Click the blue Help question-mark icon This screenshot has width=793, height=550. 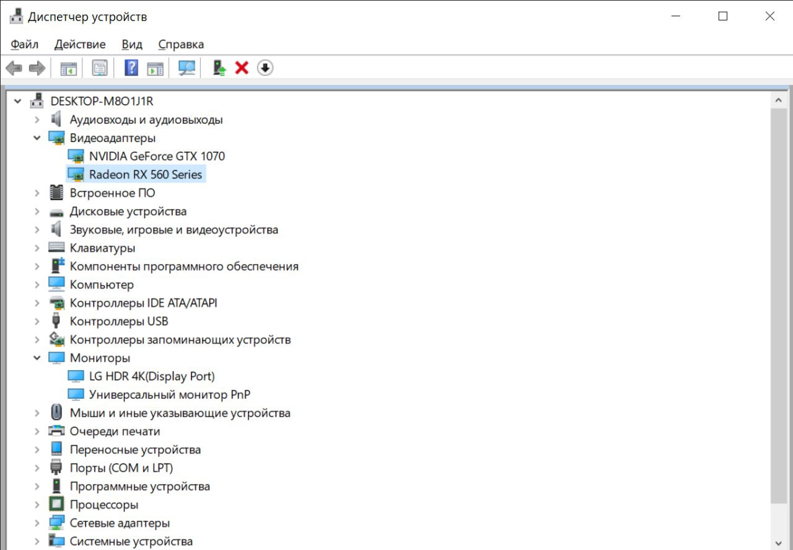(131, 68)
